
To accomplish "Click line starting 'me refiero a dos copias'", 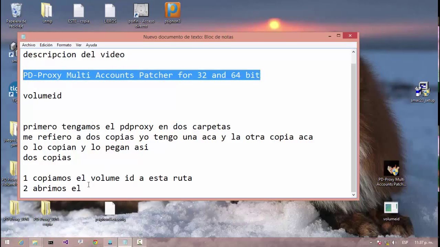I will pos(168,137).
